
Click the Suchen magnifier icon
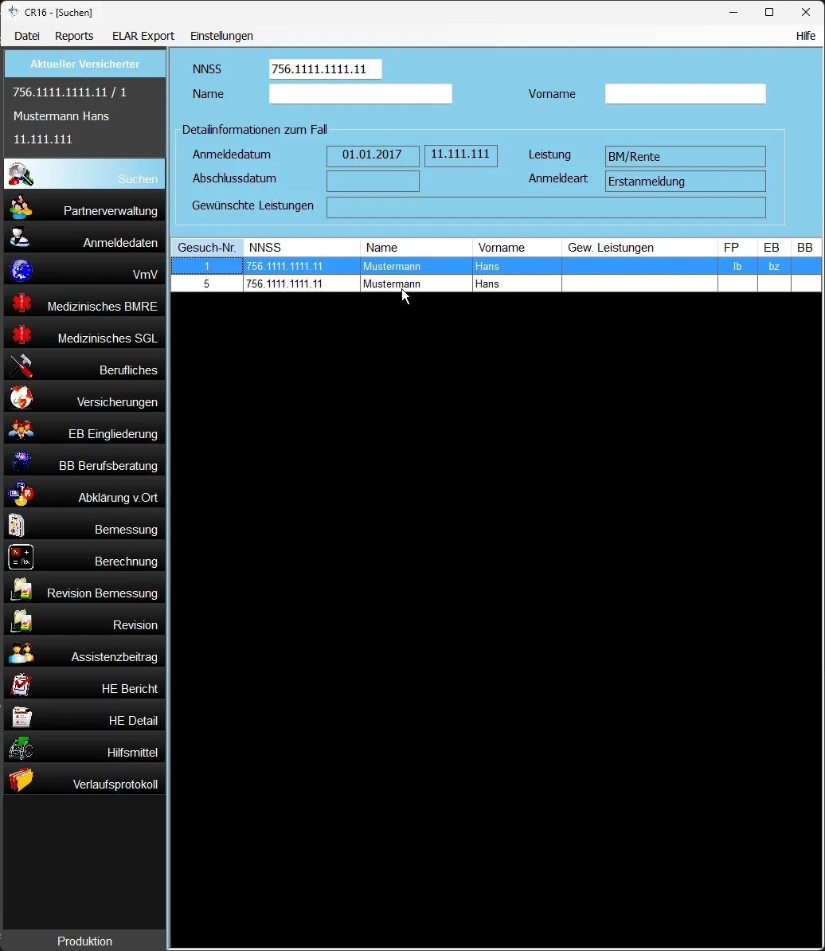pos(21,174)
